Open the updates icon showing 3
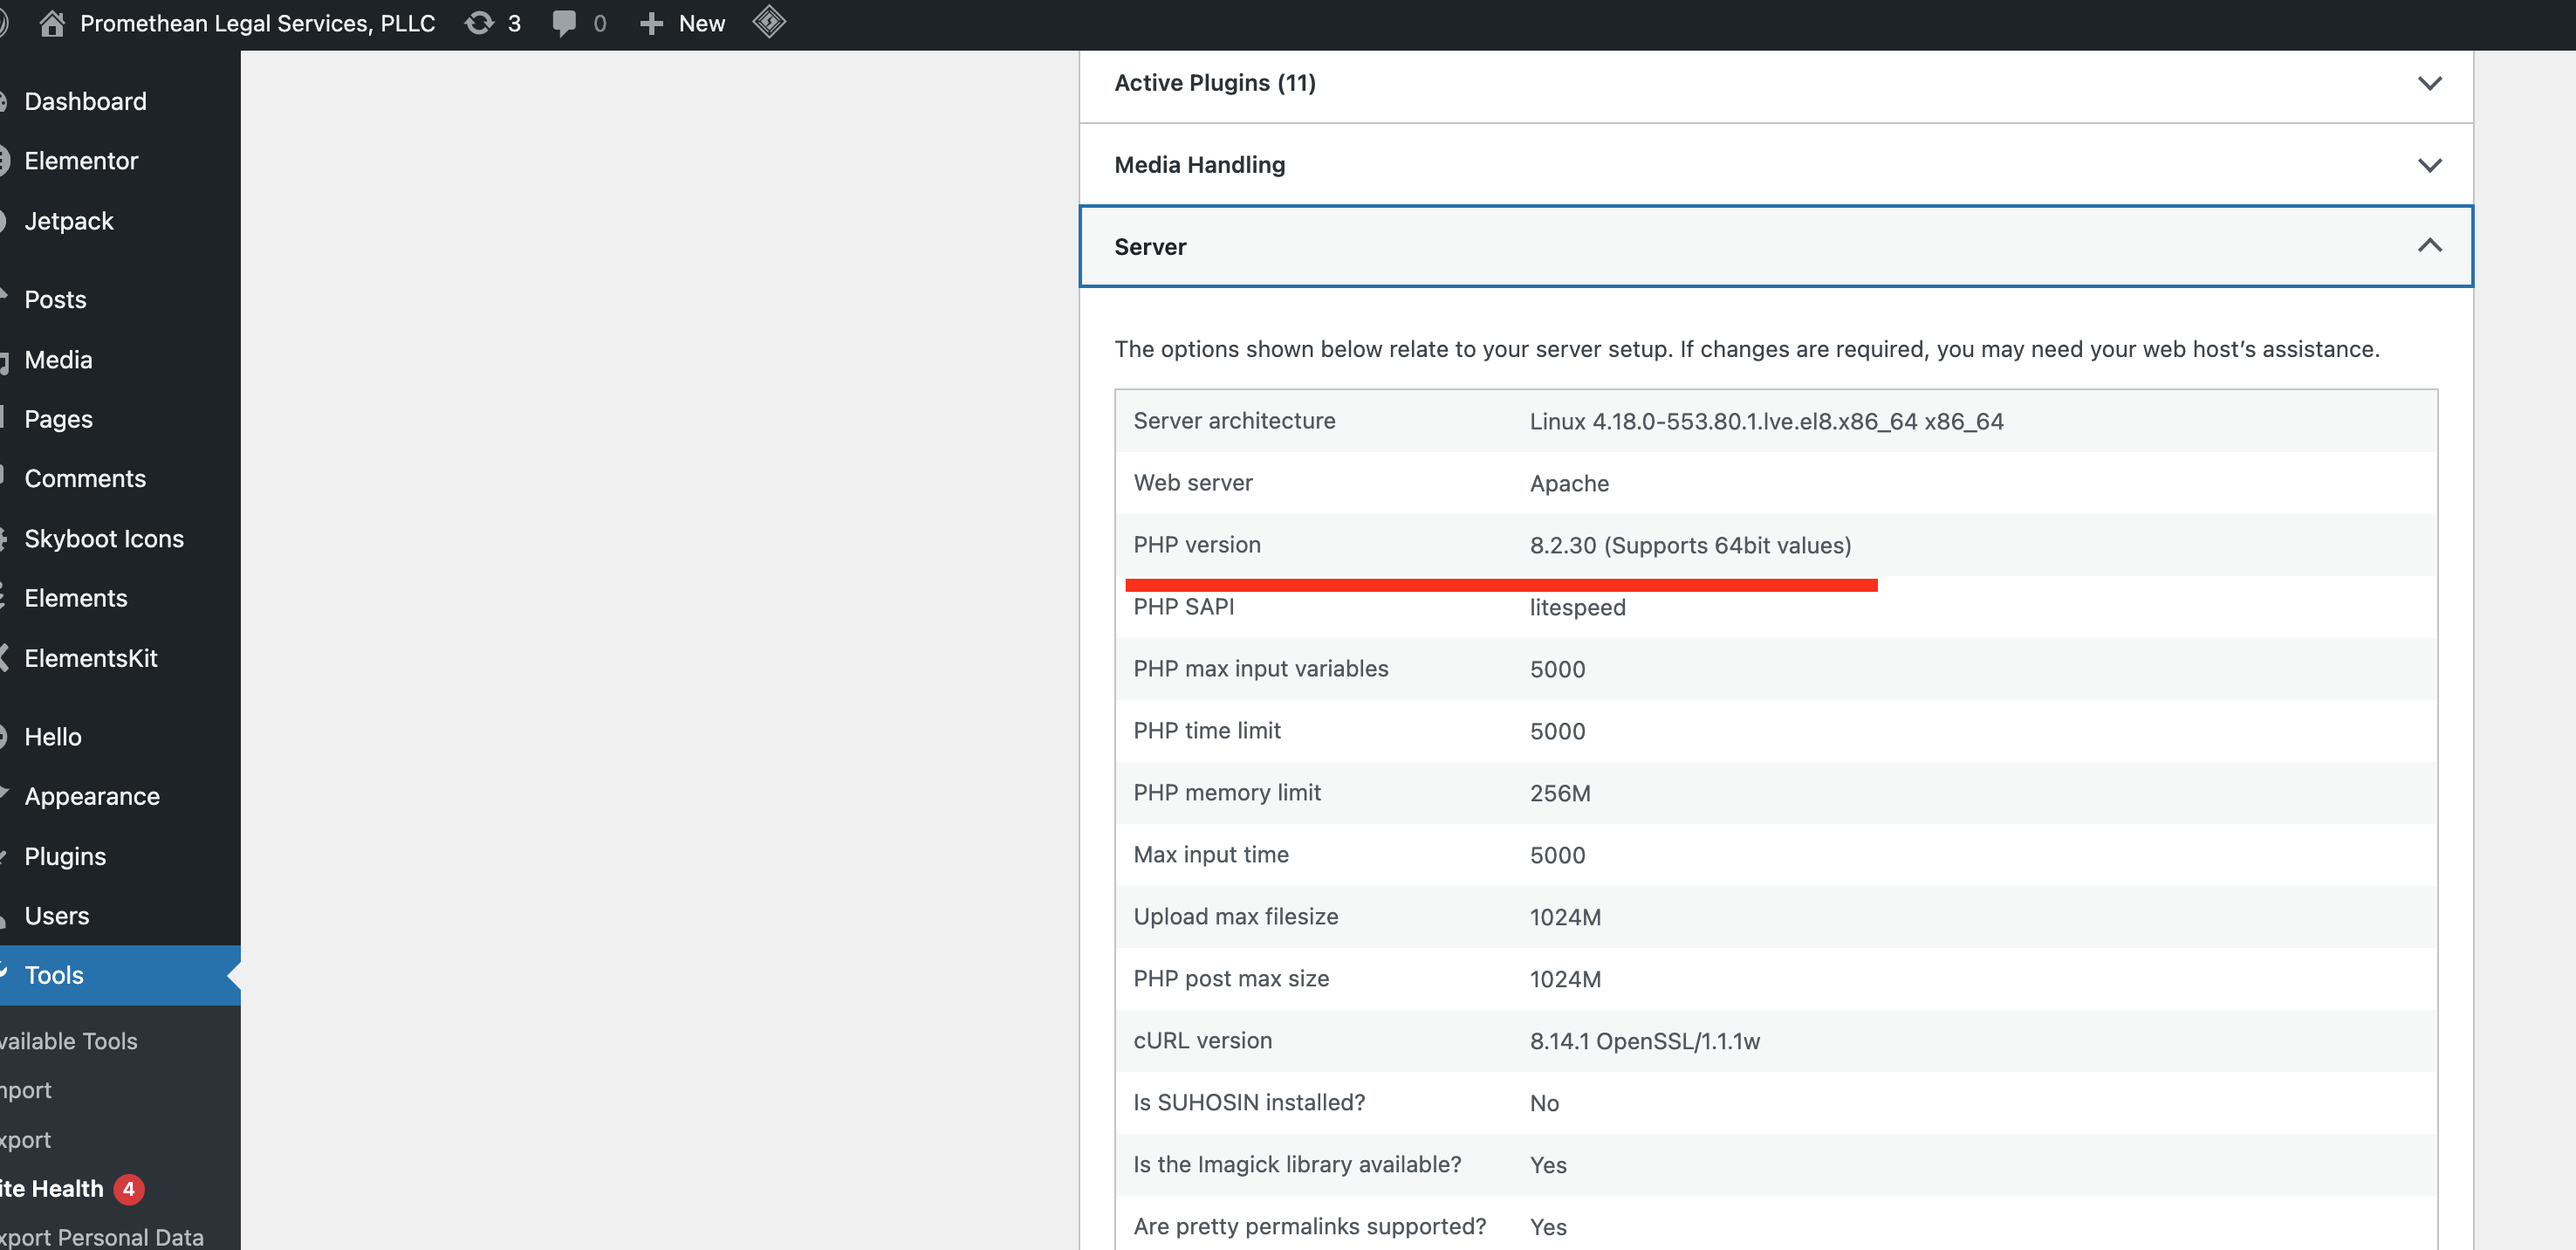 [480, 23]
